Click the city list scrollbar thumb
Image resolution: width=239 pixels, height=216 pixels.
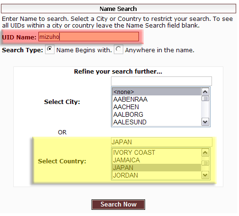[x=205, y=99]
